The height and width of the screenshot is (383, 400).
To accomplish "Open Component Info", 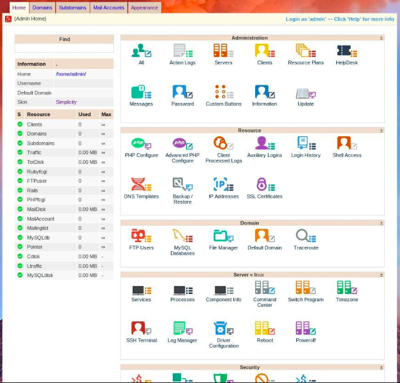I will click(x=224, y=290).
